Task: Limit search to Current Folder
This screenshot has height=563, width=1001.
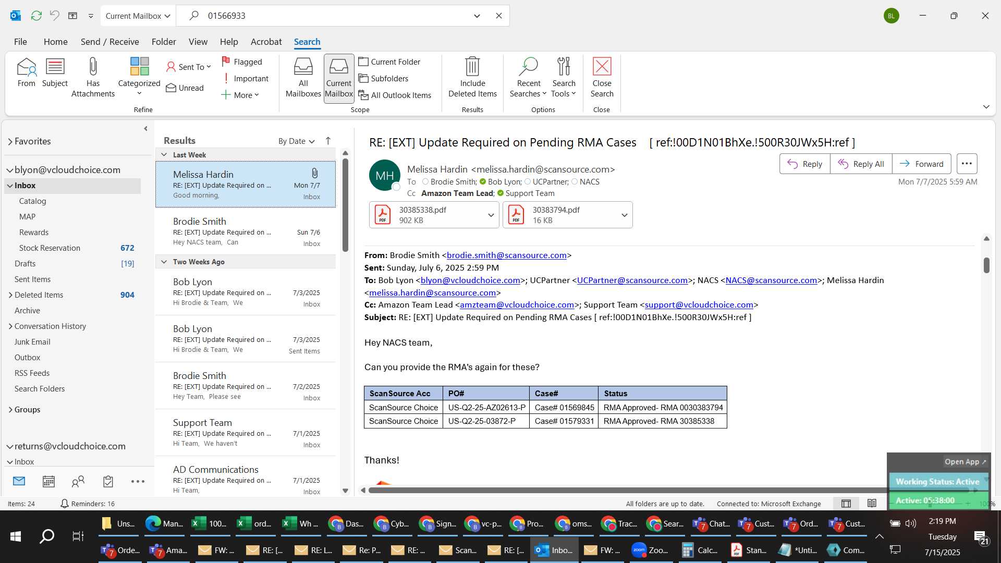Action: point(389,62)
